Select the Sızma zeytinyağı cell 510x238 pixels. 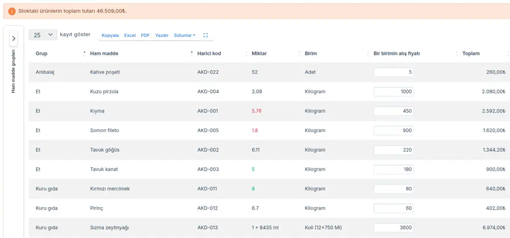pyautogui.click(x=110, y=228)
